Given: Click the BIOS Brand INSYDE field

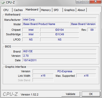Looking at the screenshot, I should coord(59,51).
